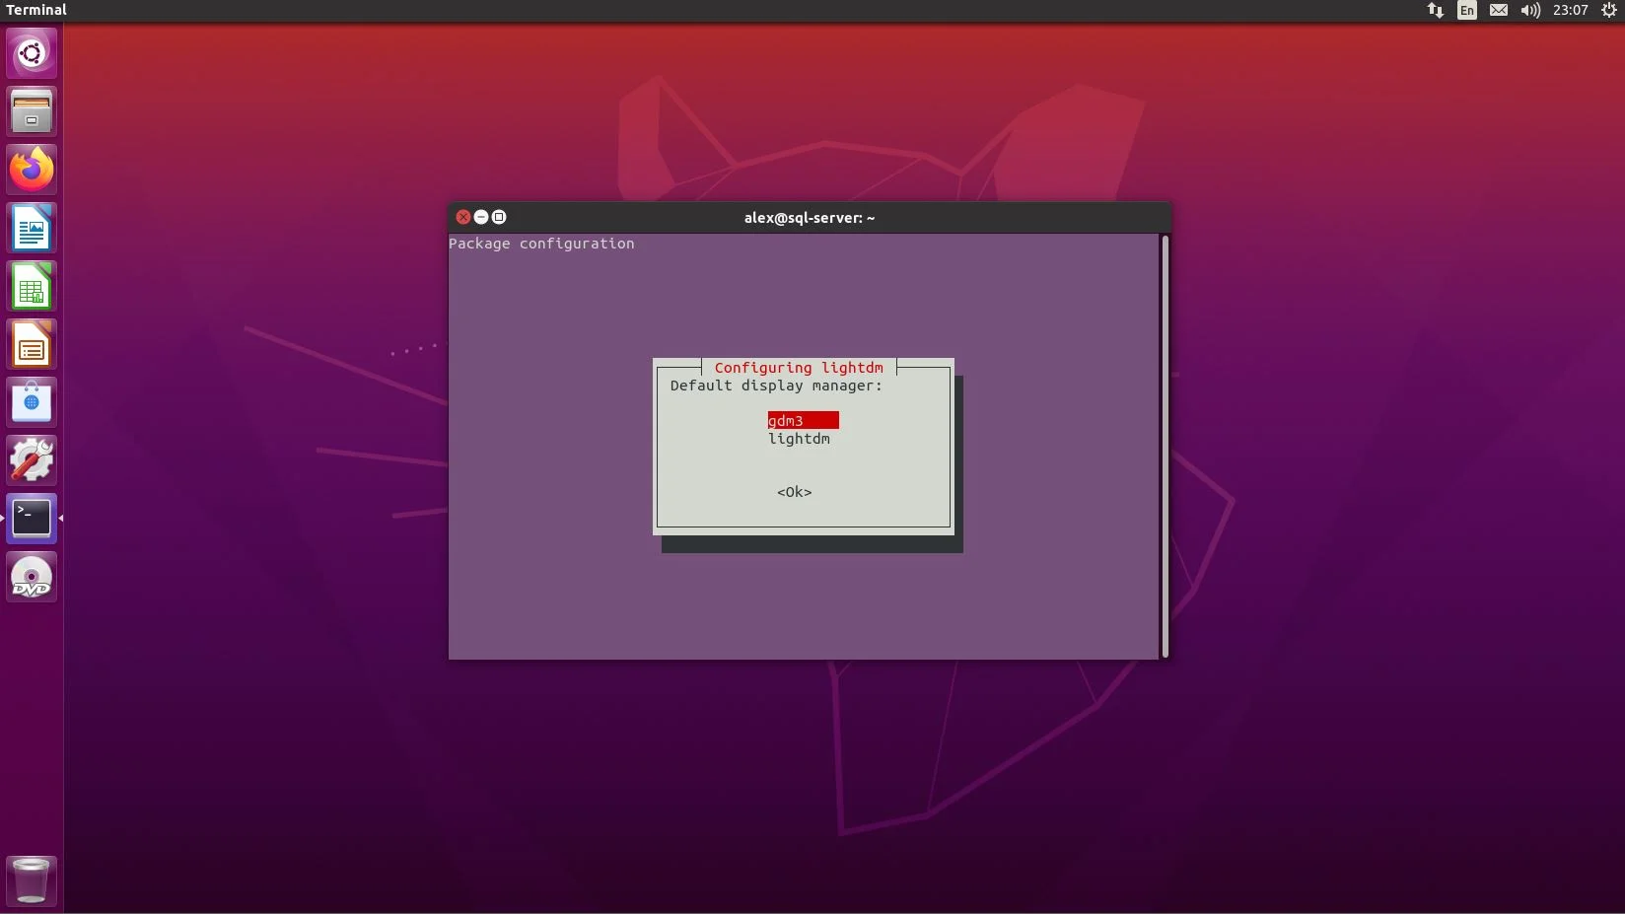
Task: Maximize the alex@sql-server terminal window
Action: 499,217
